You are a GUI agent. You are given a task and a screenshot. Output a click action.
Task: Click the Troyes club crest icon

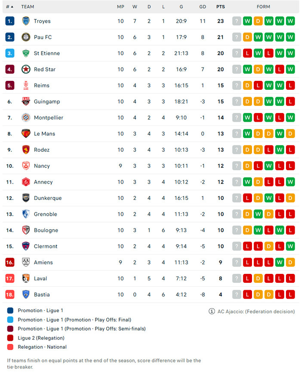[x=26, y=21]
